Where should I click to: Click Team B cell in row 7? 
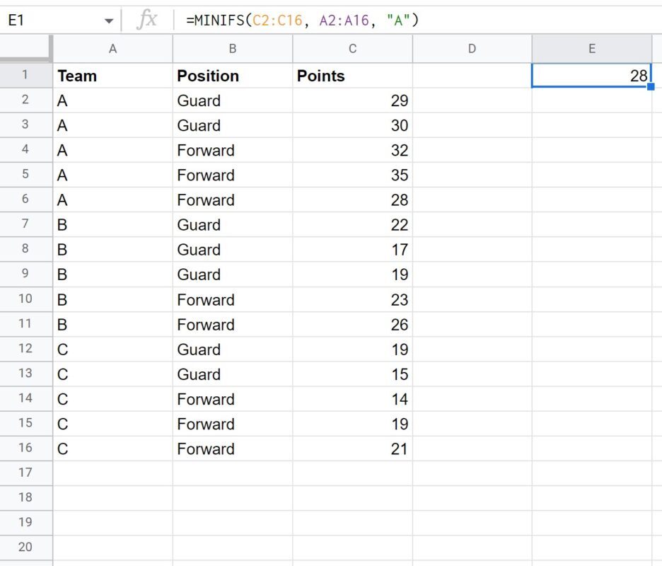click(112, 225)
